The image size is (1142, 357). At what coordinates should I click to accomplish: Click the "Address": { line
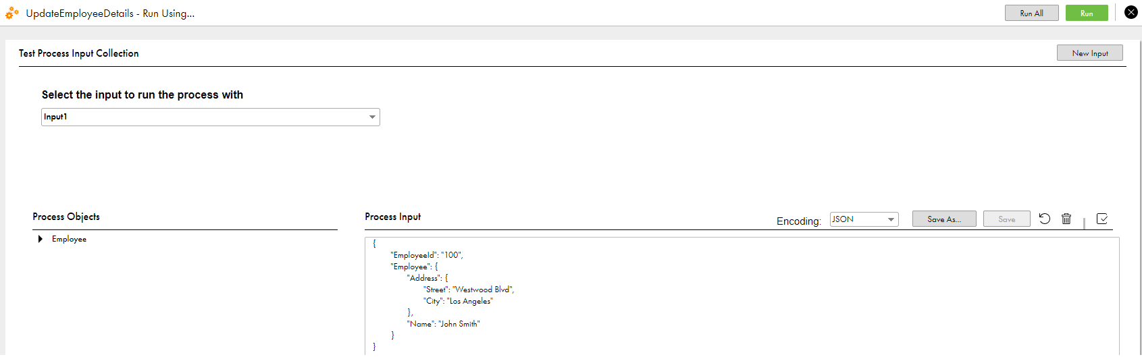[x=427, y=278]
